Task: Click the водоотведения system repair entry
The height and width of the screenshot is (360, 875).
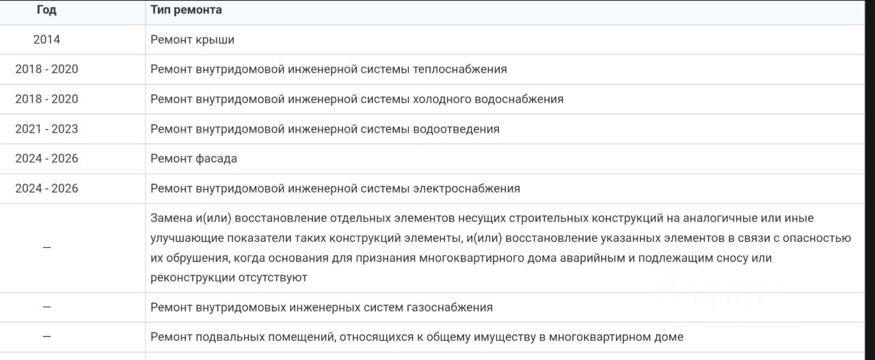Action: coord(325,129)
